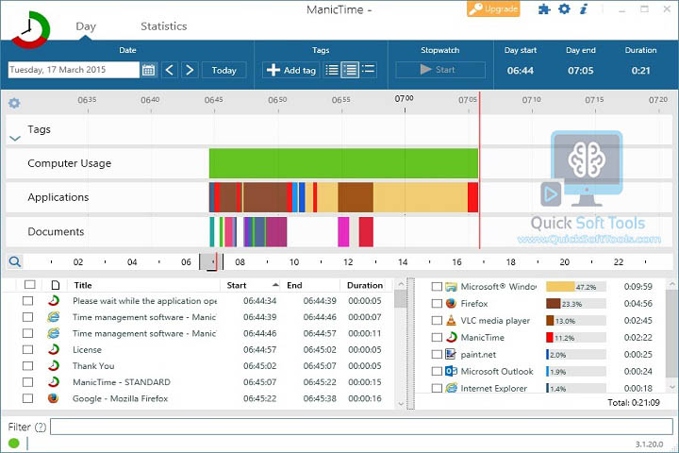The width and height of the screenshot is (679, 453).
Task: Click VLC media player cone icon
Action: pyautogui.click(x=451, y=320)
